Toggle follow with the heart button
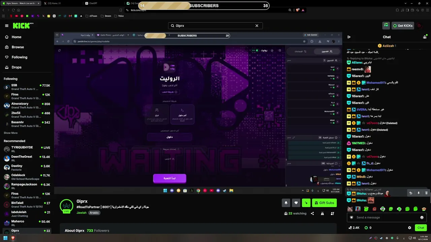 click(x=296, y=203)
